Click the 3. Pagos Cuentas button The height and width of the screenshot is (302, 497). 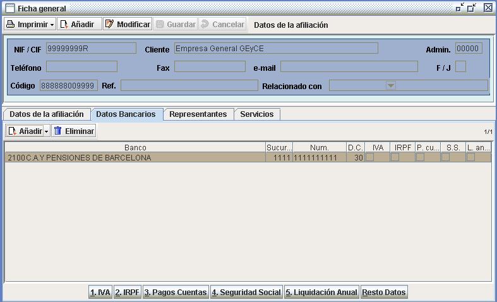(x=176, y=292)
